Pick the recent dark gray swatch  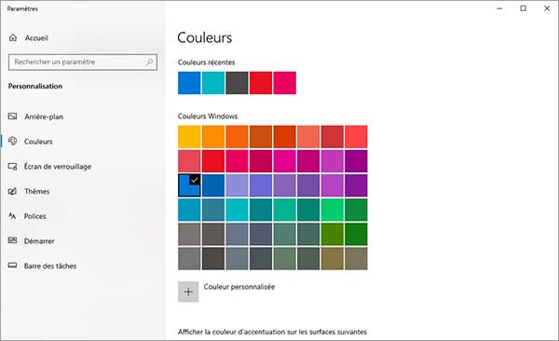coord(237,83)
